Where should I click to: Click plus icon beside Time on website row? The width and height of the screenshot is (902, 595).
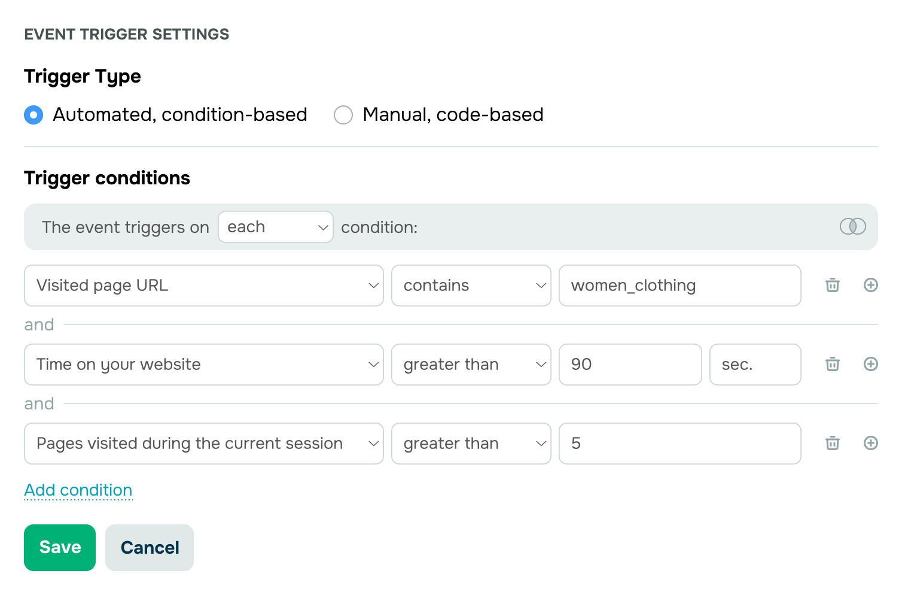tap(871, 364)
